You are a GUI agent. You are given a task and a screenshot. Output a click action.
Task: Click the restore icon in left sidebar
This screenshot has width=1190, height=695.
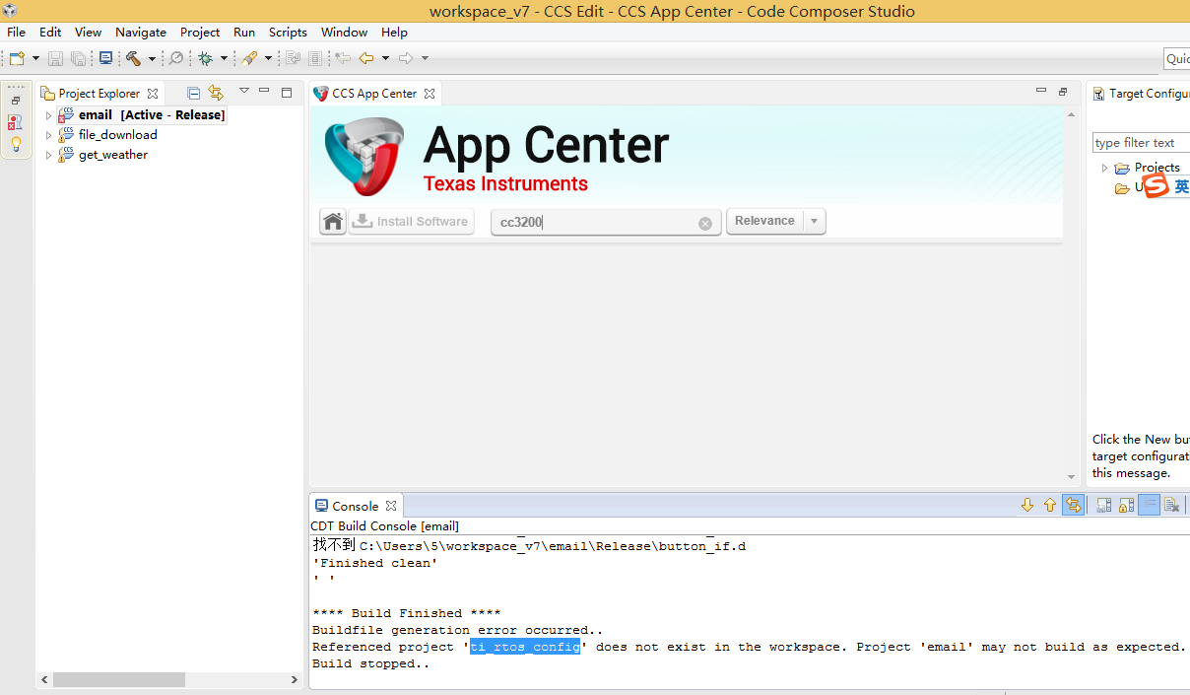(x=16, y=101)
